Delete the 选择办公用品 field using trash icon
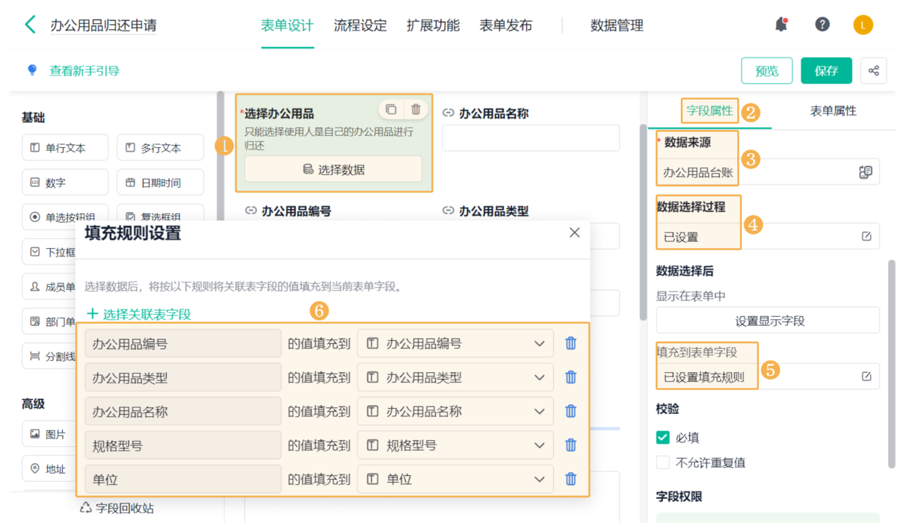Image resolution: width=897 pixels, height=523 pixels. 416,109
